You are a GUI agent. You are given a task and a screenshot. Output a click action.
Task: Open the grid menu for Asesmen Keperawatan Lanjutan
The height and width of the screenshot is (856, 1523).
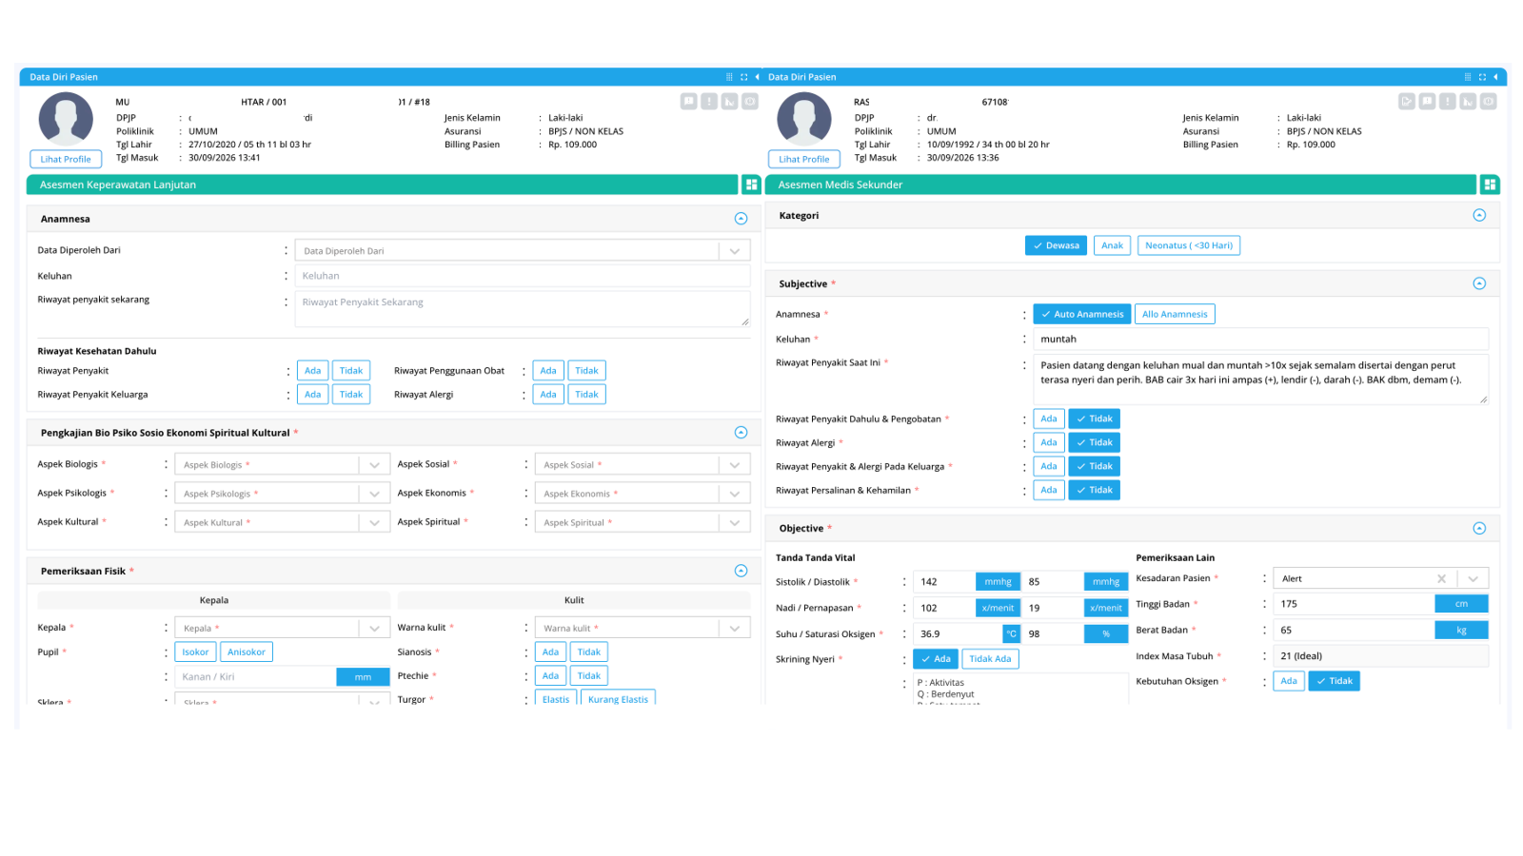pos(751,185)
